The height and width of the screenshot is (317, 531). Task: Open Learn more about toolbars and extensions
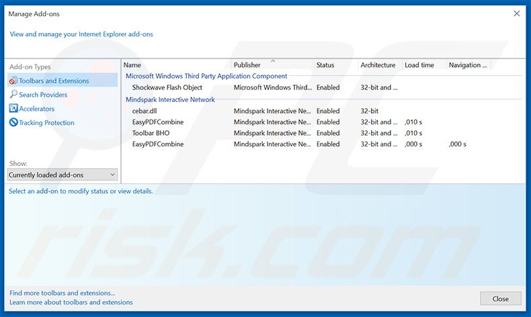point(71,302)
